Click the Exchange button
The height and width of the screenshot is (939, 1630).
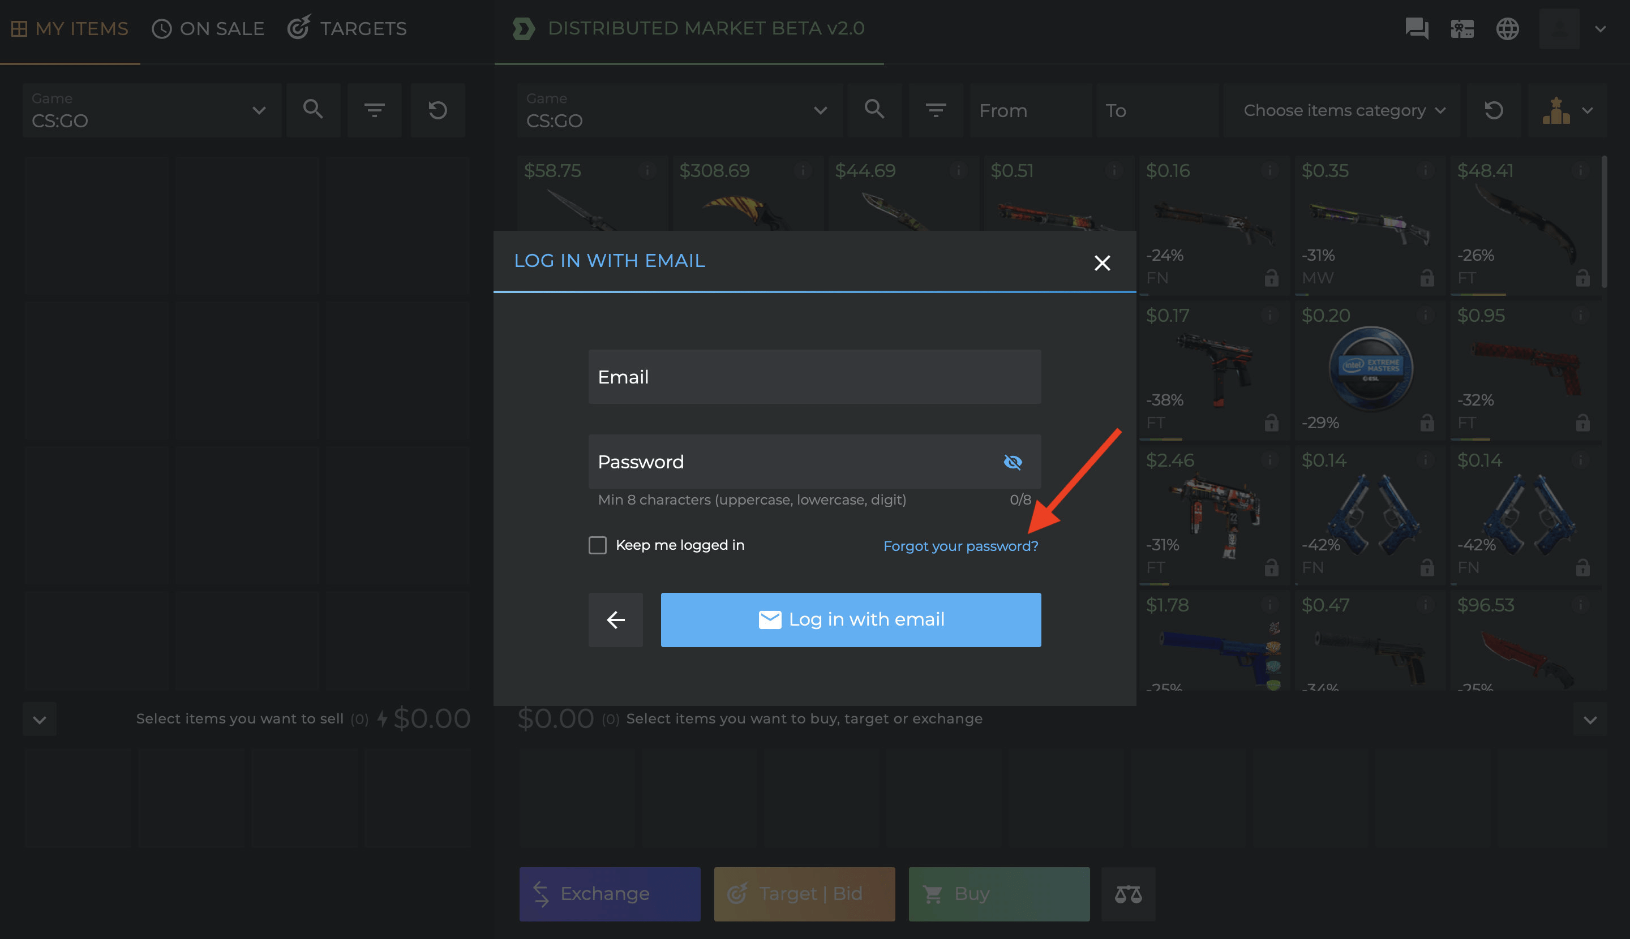609,894
